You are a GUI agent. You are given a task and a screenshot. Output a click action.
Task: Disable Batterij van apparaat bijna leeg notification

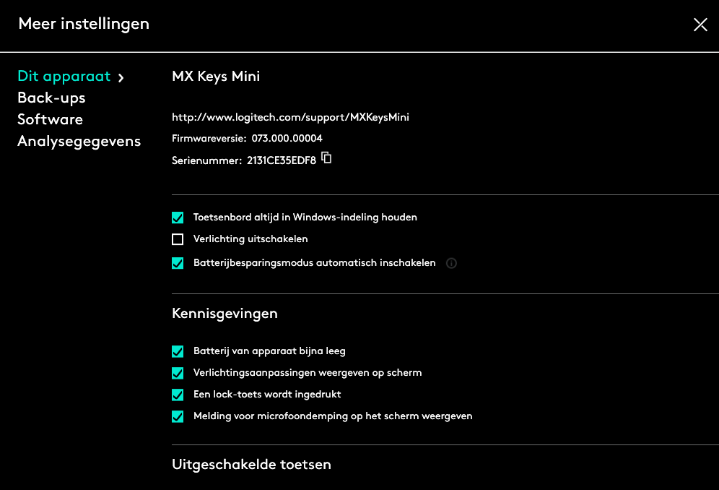click(178, 352)
